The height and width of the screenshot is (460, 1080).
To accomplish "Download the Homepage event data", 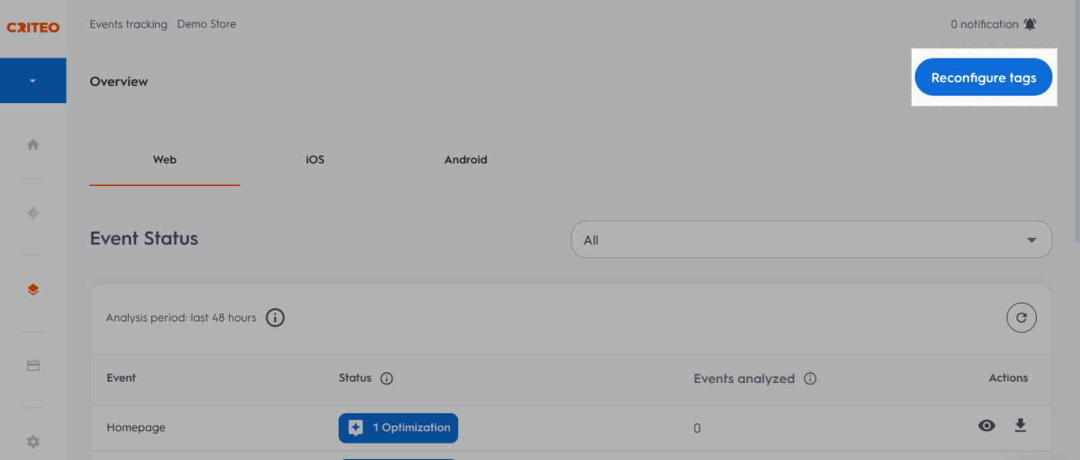I will pos(1021,425).
